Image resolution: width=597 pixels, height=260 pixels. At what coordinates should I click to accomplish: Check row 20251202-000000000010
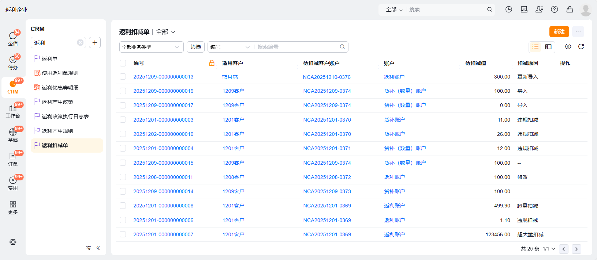(x=123, y=134)
